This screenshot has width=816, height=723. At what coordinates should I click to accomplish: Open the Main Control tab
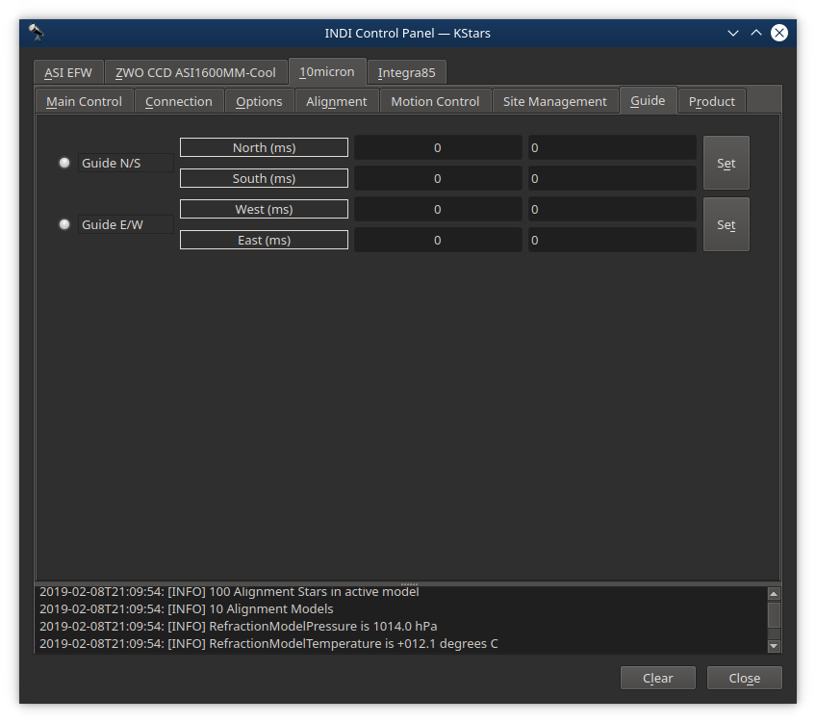(x=85, y=101)
